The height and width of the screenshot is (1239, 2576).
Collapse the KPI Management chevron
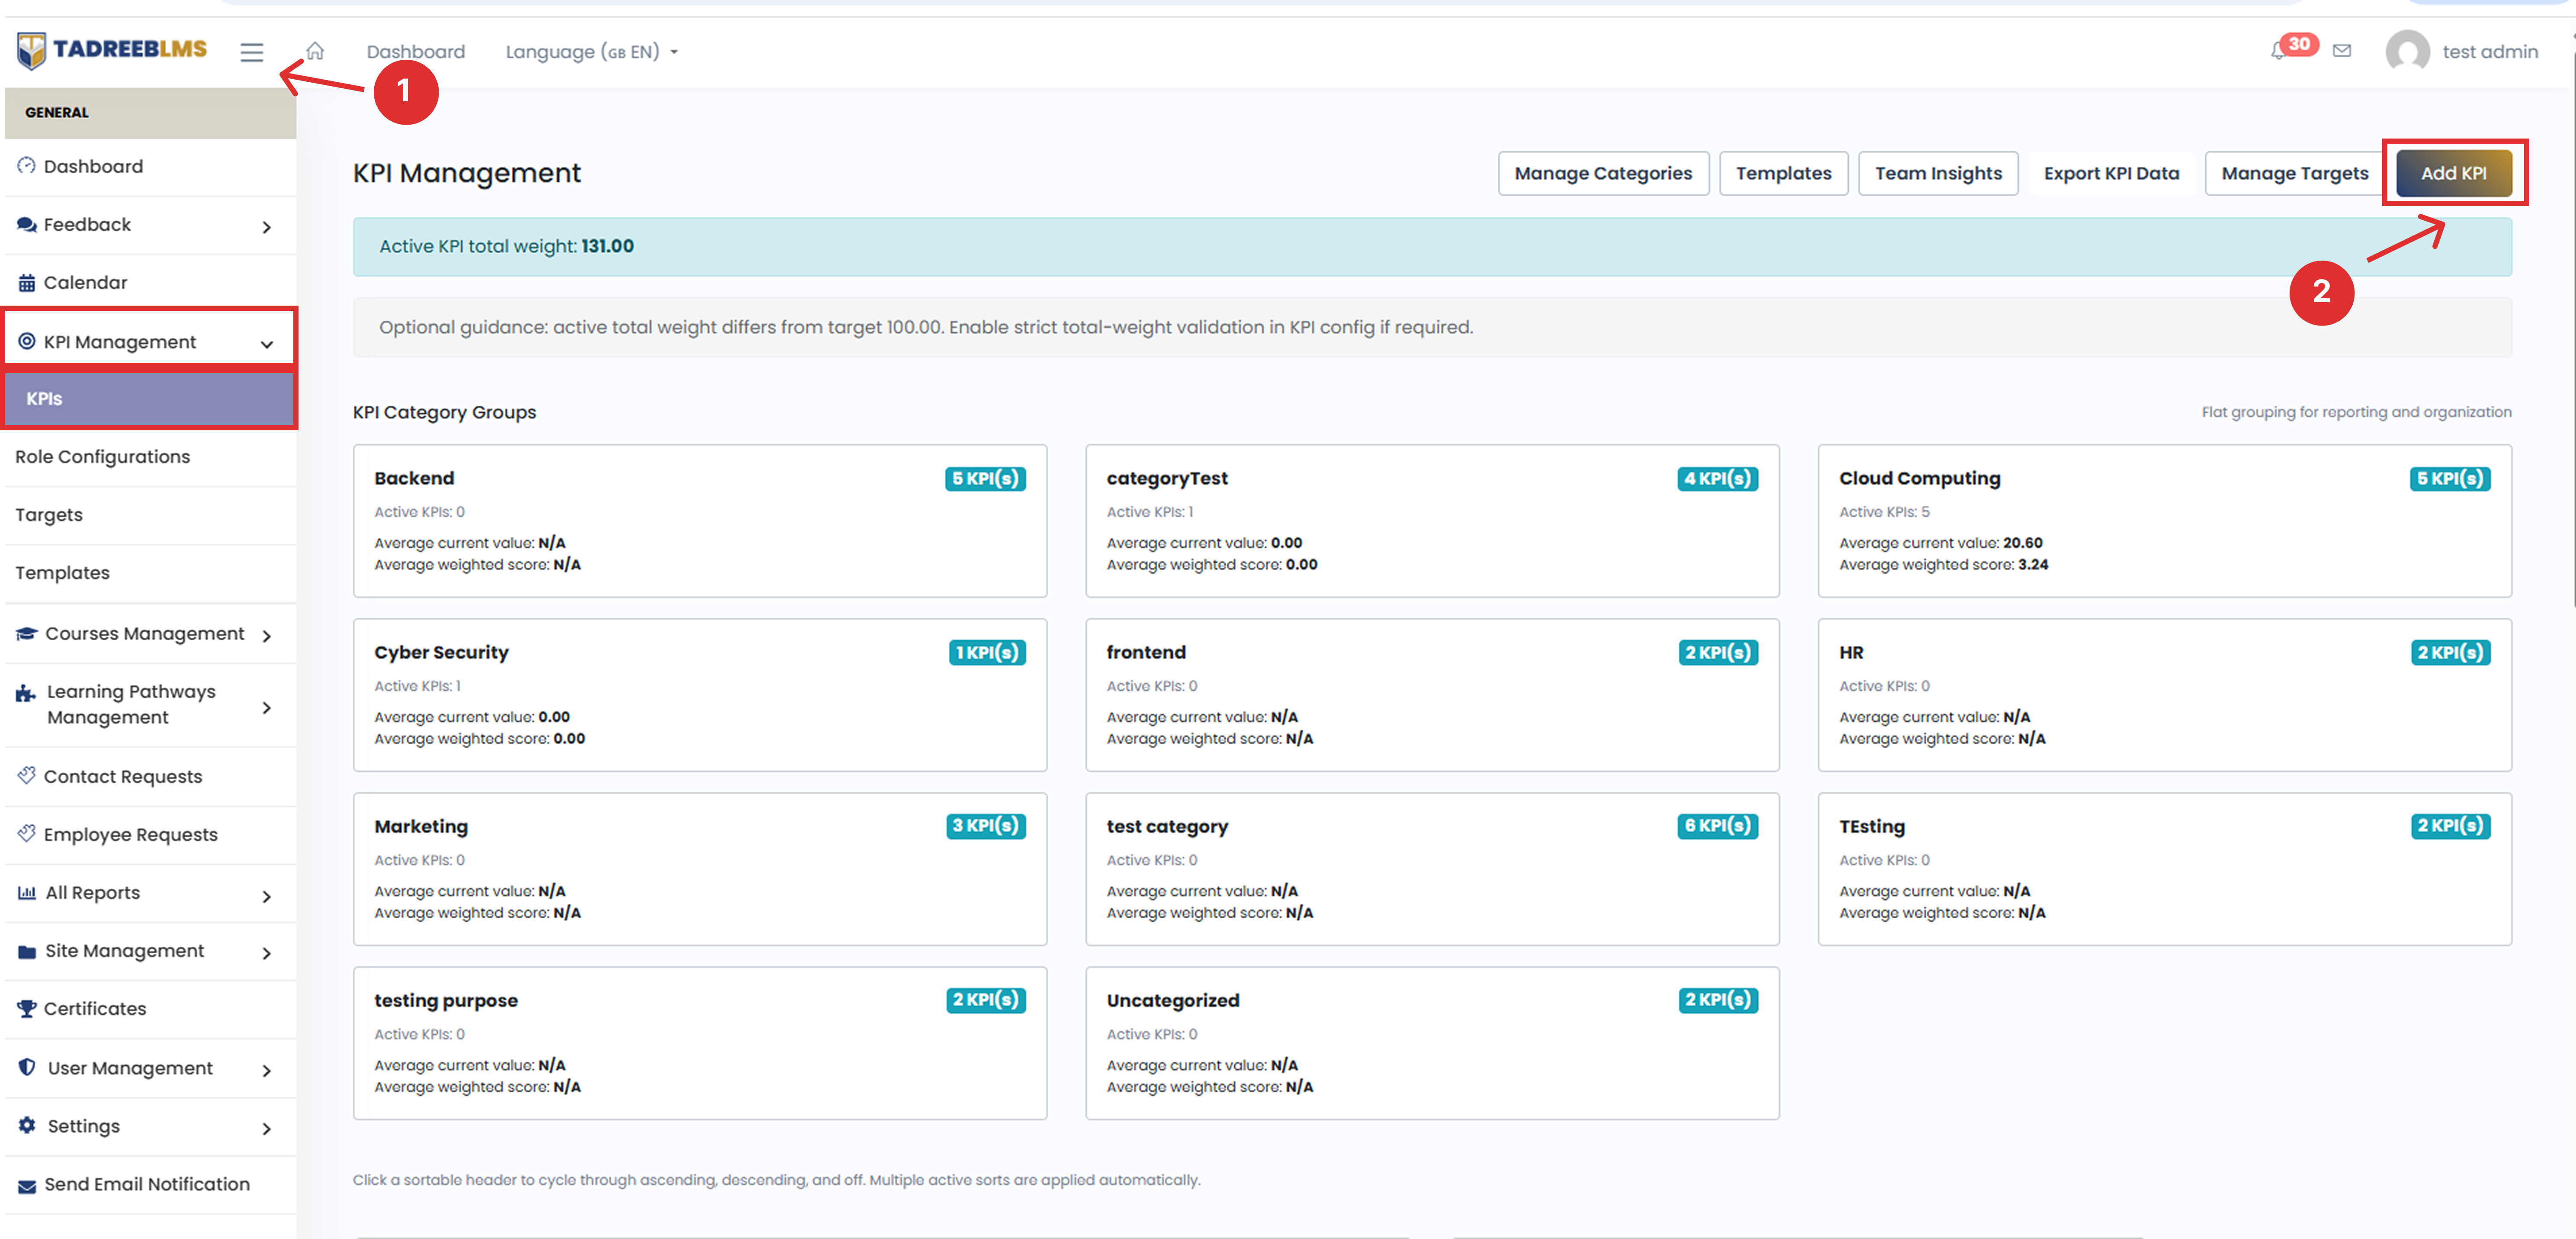click(x=267, y=344)
